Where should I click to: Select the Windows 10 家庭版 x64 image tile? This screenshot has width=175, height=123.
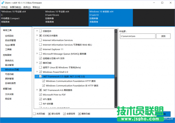(x=111, y=17)
